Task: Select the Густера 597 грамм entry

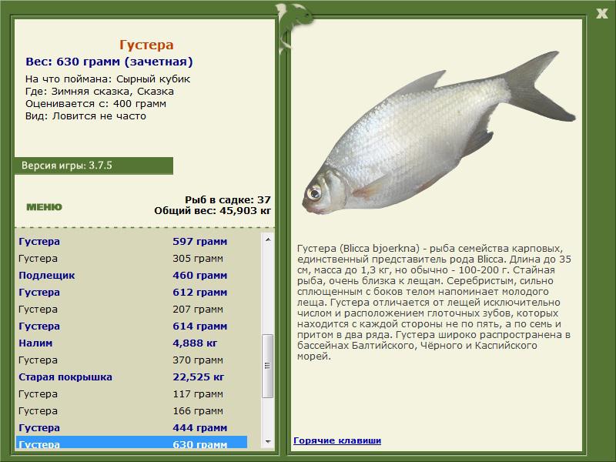Action: [132, 241]
